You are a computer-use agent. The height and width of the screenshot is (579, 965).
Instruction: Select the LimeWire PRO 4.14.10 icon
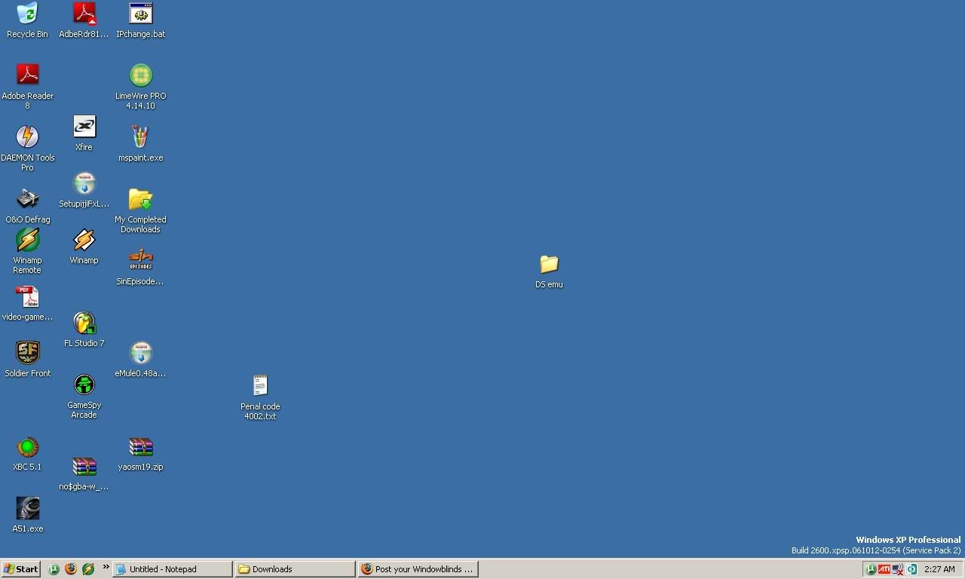point(141,75)
